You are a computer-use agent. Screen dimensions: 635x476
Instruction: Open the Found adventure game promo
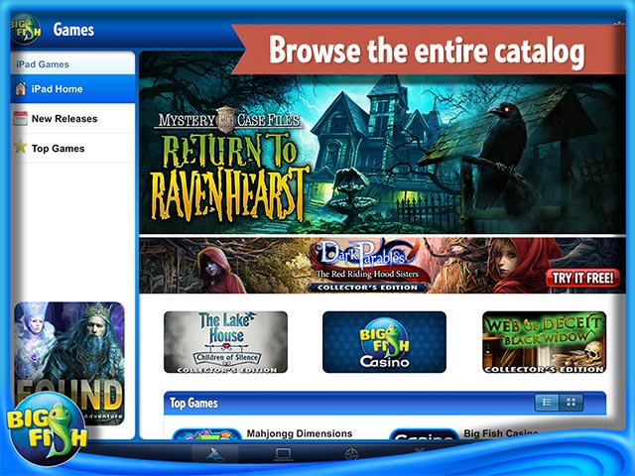69,365
